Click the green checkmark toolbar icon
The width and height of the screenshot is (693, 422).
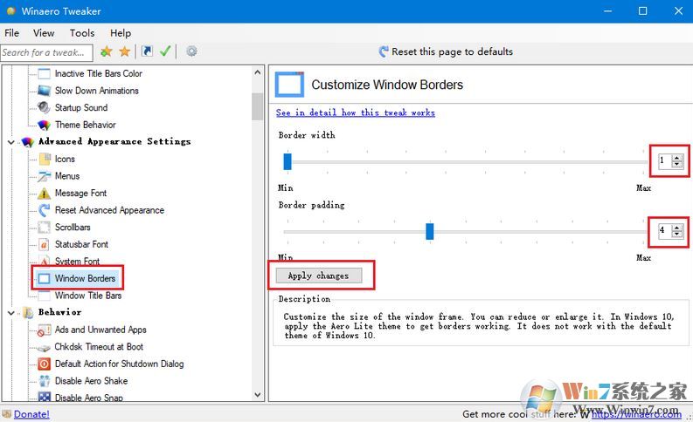click(x=165, y=51)
